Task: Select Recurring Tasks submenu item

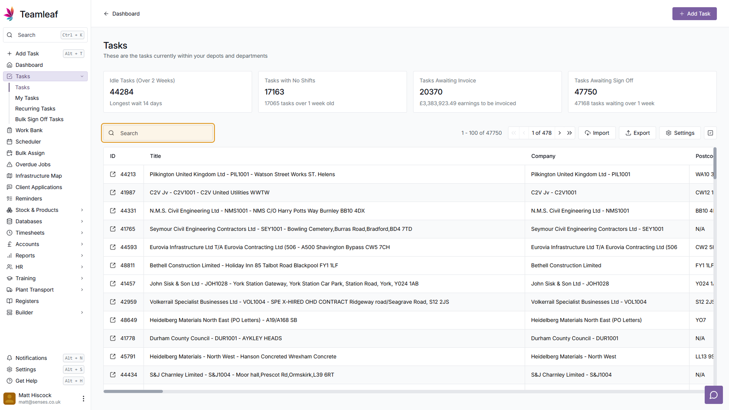Action: (35, 109)
